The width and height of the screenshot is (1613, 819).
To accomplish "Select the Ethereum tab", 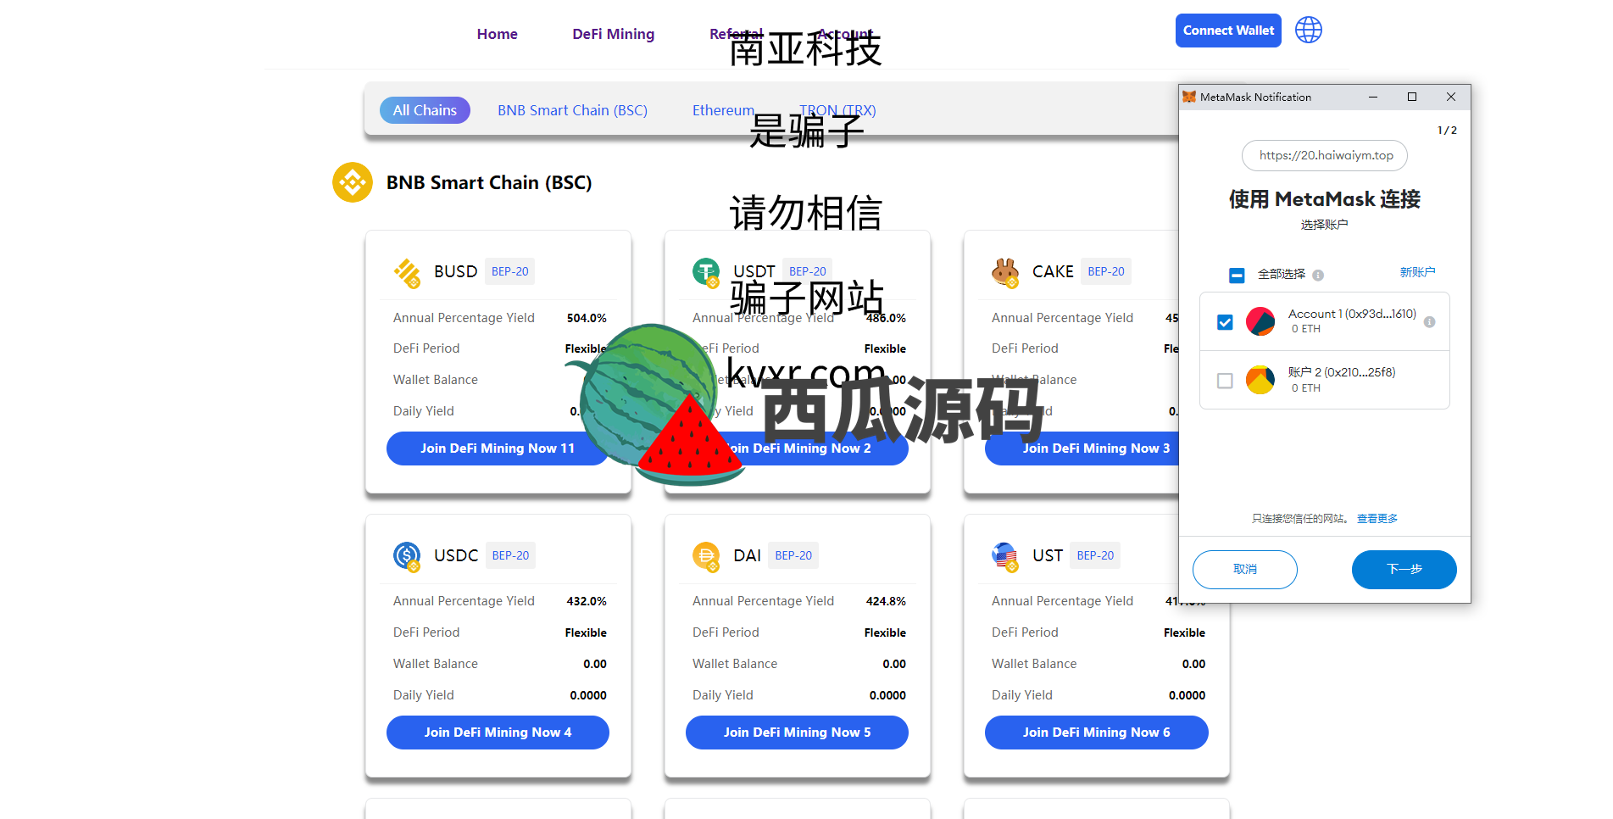I will [723, 110].
